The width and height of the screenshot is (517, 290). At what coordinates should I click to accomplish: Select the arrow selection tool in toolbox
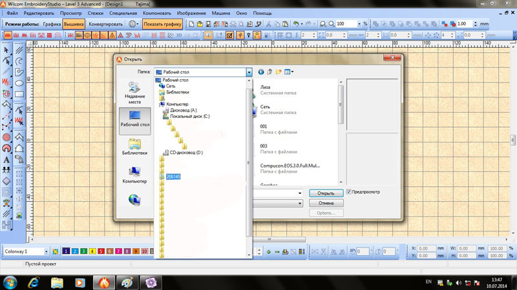[x=6, y=50]
